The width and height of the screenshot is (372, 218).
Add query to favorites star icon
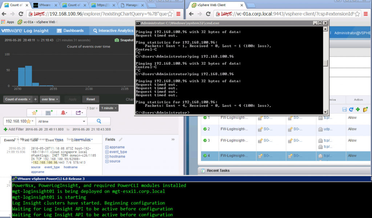tap(35, 113)
